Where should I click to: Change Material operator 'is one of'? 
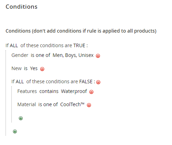click(x=48, y=104)
